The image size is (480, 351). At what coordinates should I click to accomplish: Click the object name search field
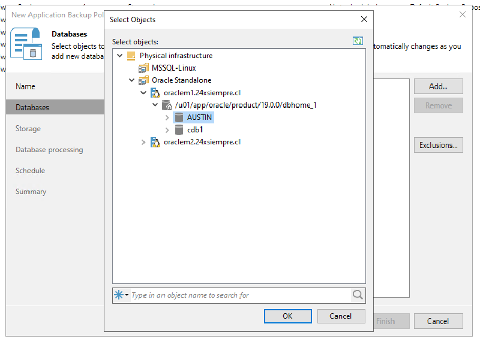point(241,295)
